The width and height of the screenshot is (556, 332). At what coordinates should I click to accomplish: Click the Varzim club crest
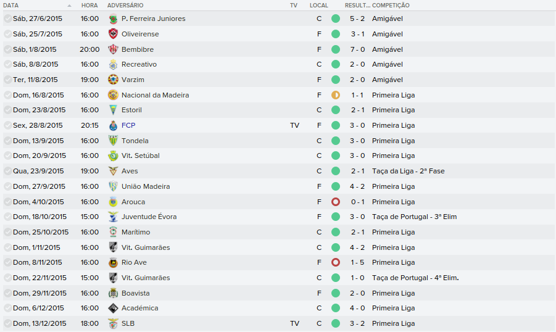[x=113, y=80]
